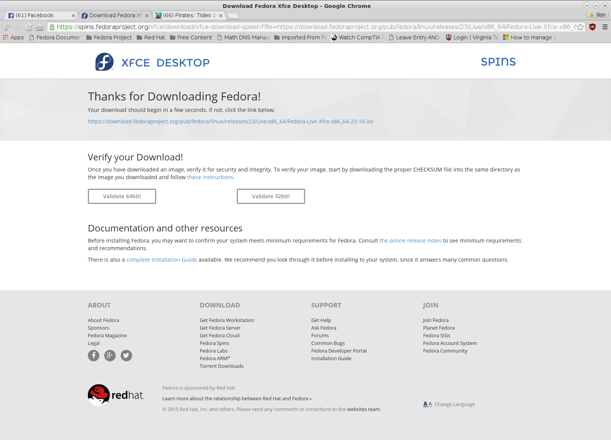Viewport: 611px width, 440px height.
Task: Open the Legal footer link
Action: (x=94, y=343)
